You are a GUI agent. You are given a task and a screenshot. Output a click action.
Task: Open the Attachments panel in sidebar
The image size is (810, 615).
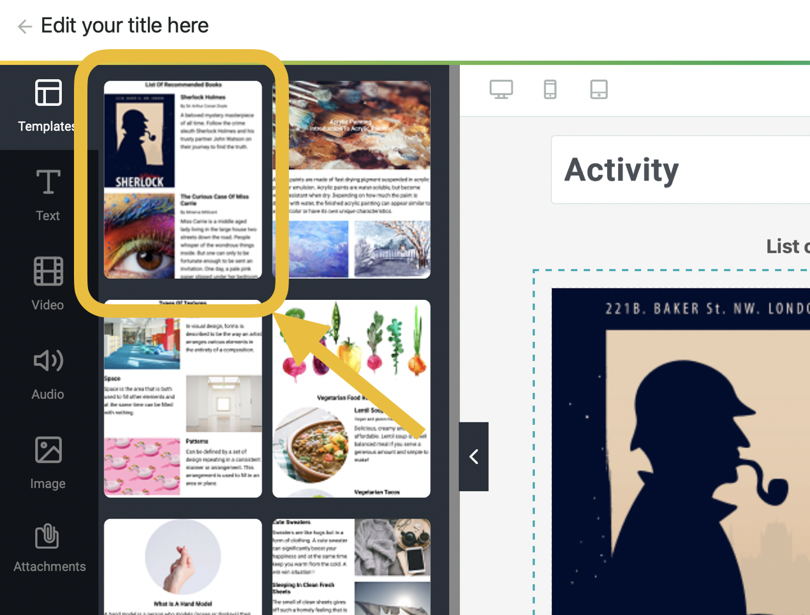point(48,548)
